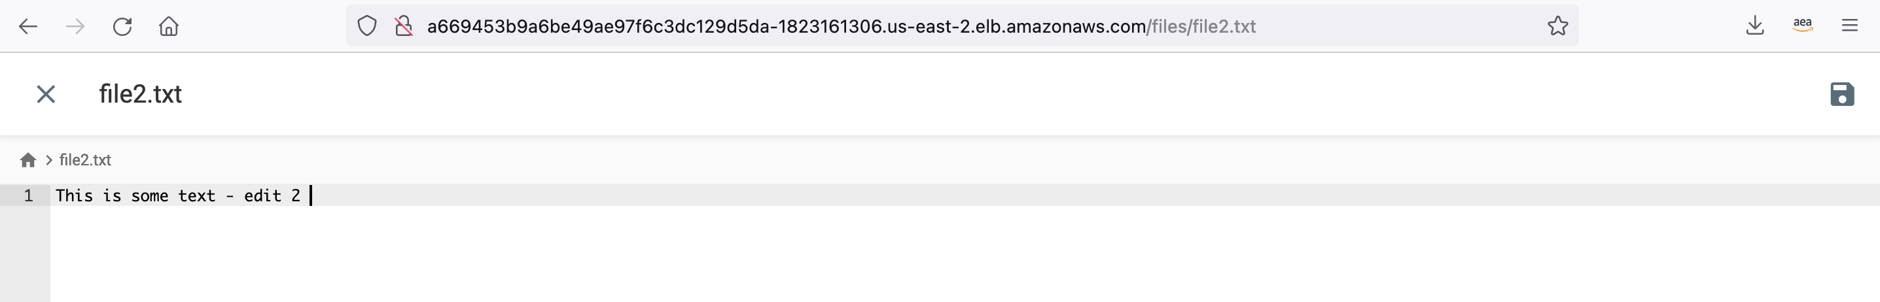Open the Amazon extension icon in toolbar
Screen dimensions: 1880x302
click(x=1803, y=26)
